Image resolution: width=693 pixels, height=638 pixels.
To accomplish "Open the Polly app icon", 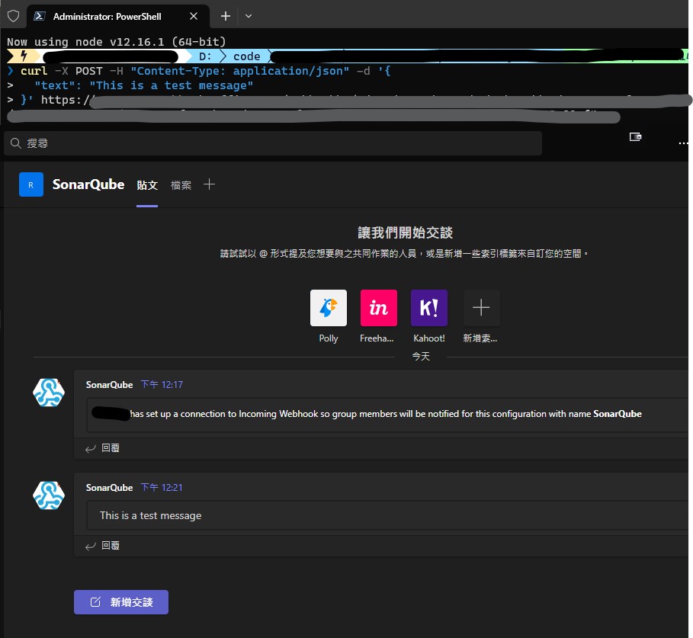I will (329, 308).
